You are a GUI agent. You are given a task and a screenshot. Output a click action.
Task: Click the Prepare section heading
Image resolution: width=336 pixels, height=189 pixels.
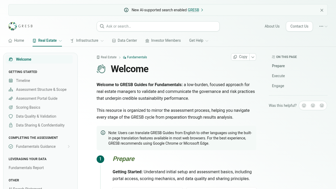click(x=124, y=159)
